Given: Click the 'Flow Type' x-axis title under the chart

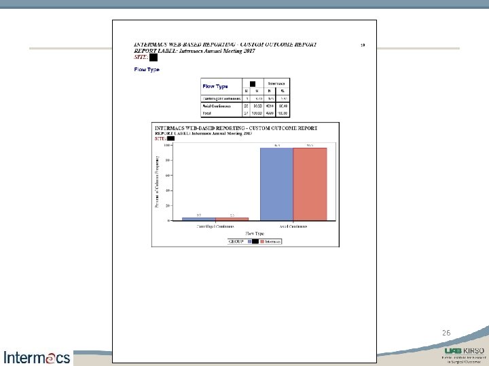Looking at the screenshot, I should [x=255, y=233].
